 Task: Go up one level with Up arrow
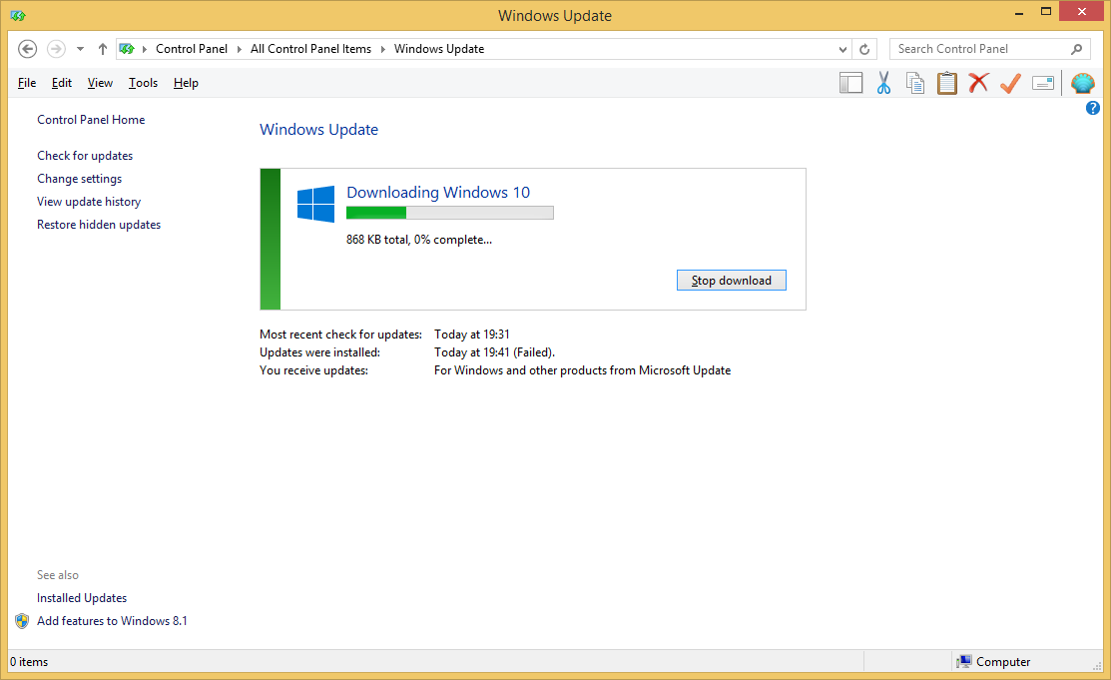click(x=103, y=49)
